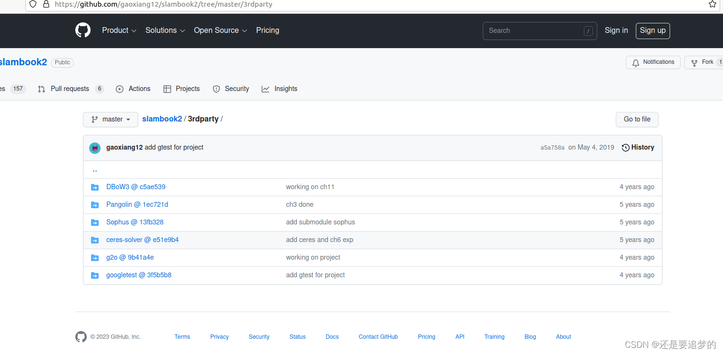Open the master branch selector

tap(111, 120)
